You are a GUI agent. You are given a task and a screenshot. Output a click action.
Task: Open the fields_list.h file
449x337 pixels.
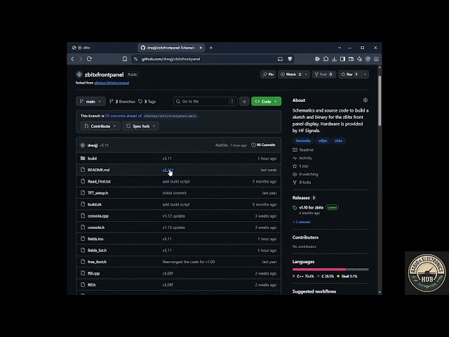[97, 250]
